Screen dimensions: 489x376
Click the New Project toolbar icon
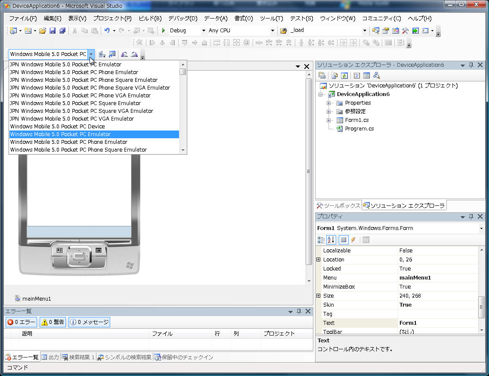[x=13, y=31]
